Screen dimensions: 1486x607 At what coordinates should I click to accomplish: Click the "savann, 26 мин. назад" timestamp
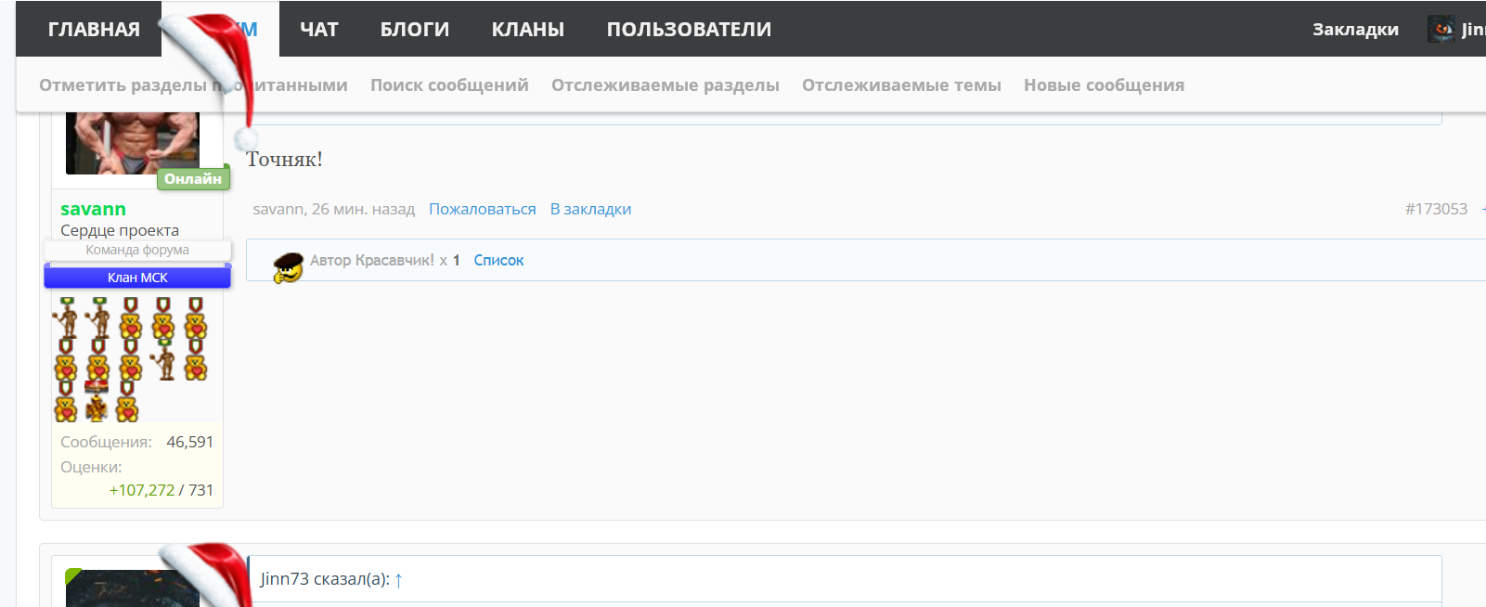[333, 209]
